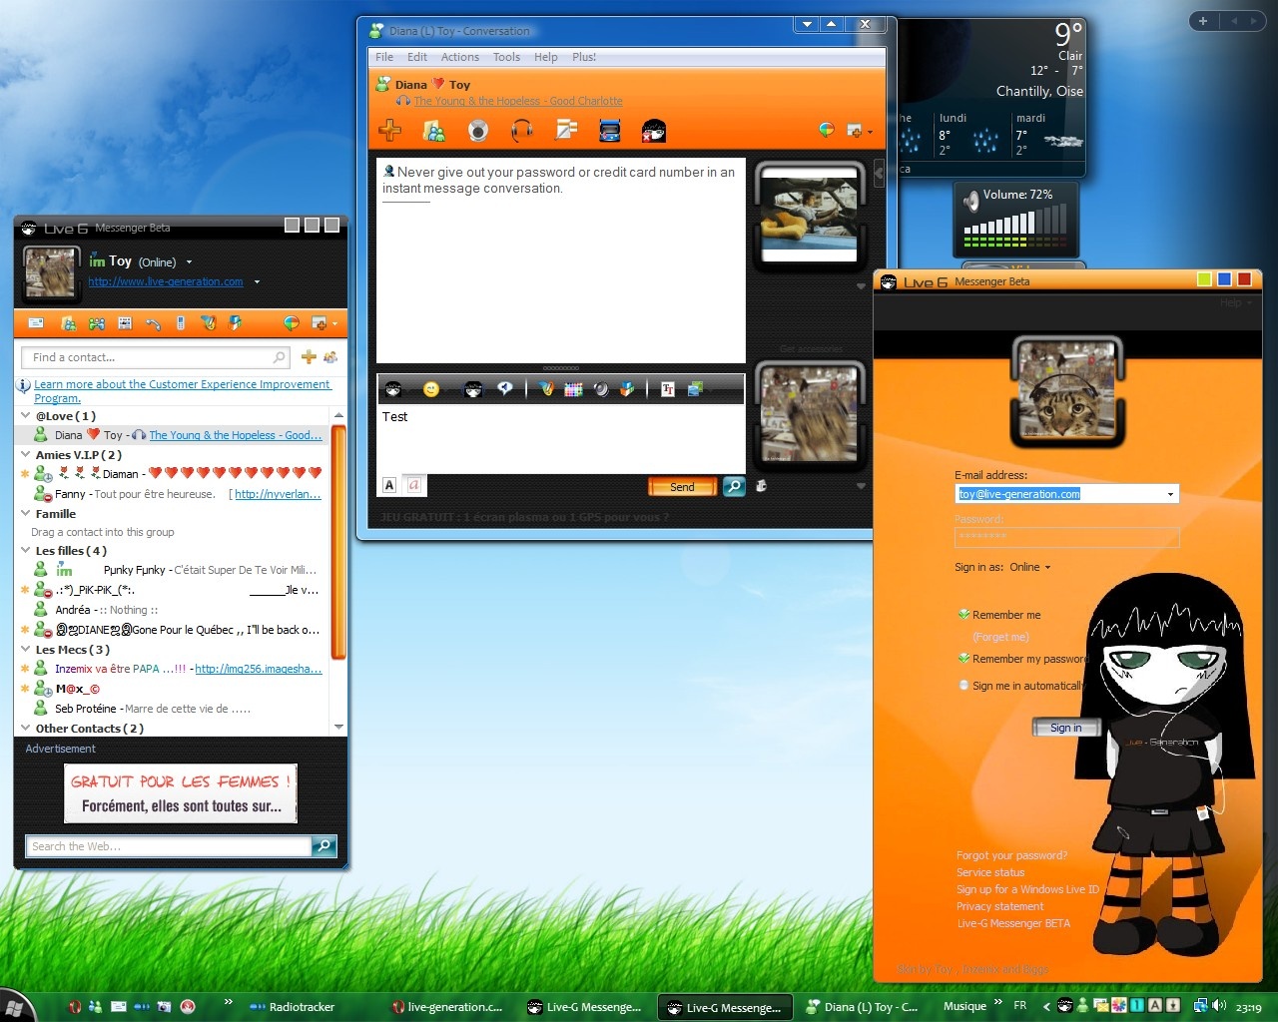This screenshot has width=1278, height=1022.
Task: Click the Password field in sign-in window
Action: (x=1066, y=537)
